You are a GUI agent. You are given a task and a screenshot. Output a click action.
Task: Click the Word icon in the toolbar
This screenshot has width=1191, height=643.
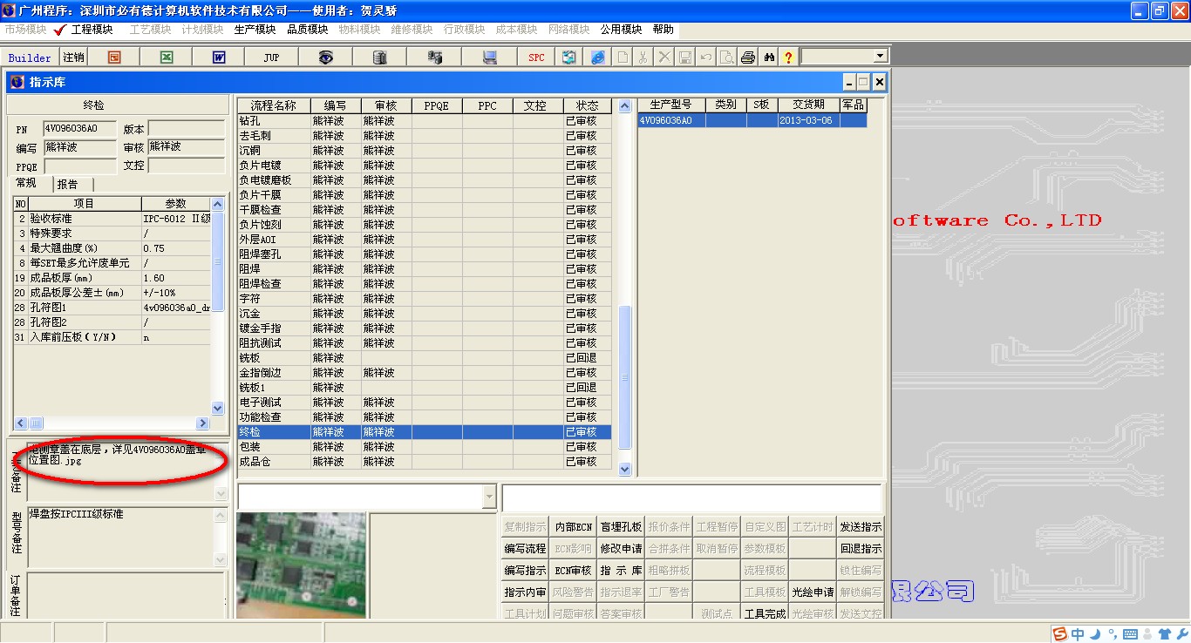pyautogui.click(x=219, y=57)
